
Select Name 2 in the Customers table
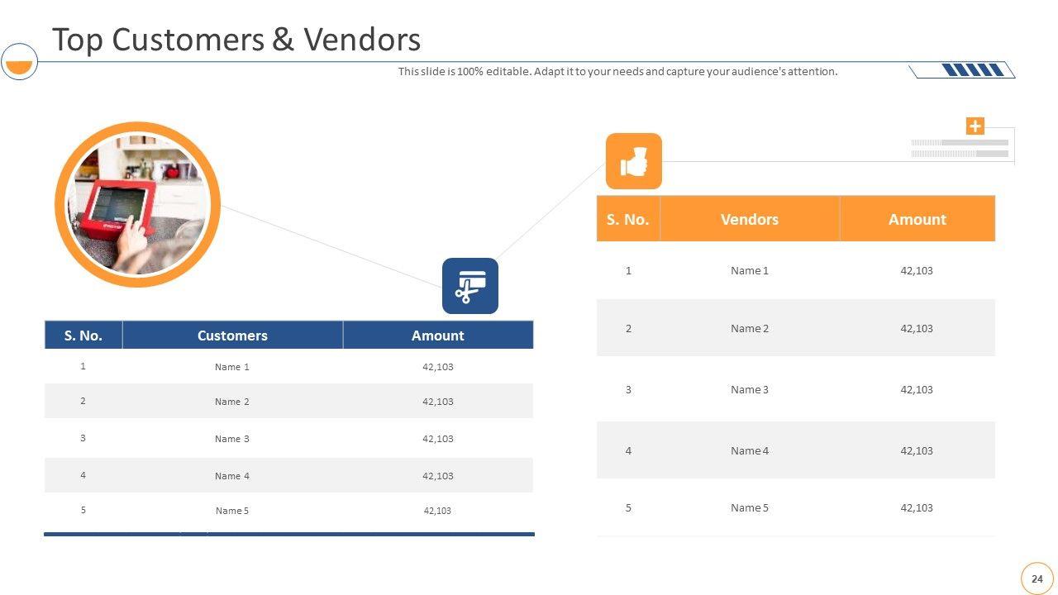231,402
